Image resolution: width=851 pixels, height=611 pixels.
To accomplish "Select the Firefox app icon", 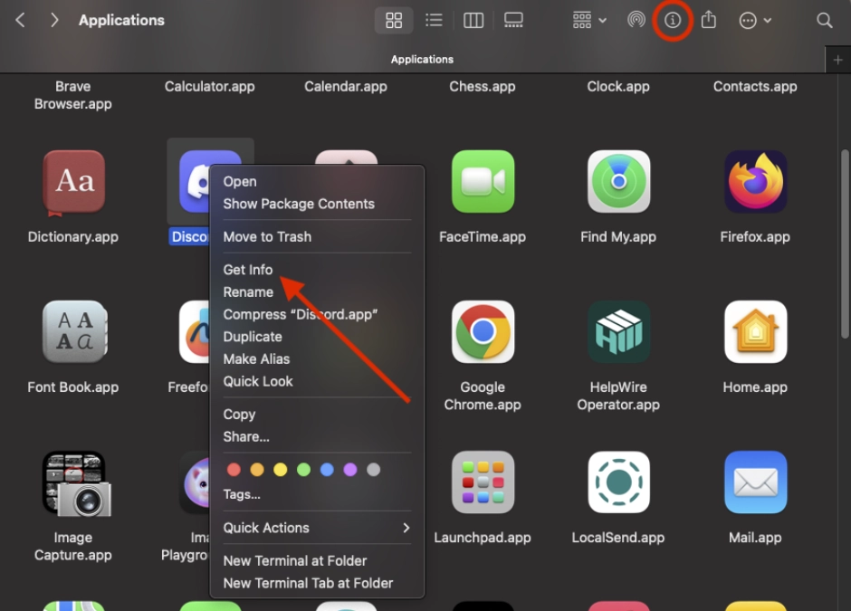I will (755, 181).
